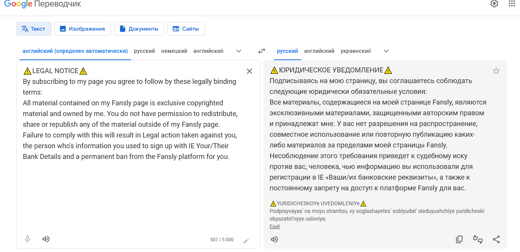
Task: Swap source and target languages
Action: point(262,51)
